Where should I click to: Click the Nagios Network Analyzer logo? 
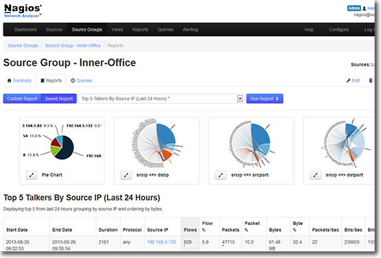[x=23, y=11]
